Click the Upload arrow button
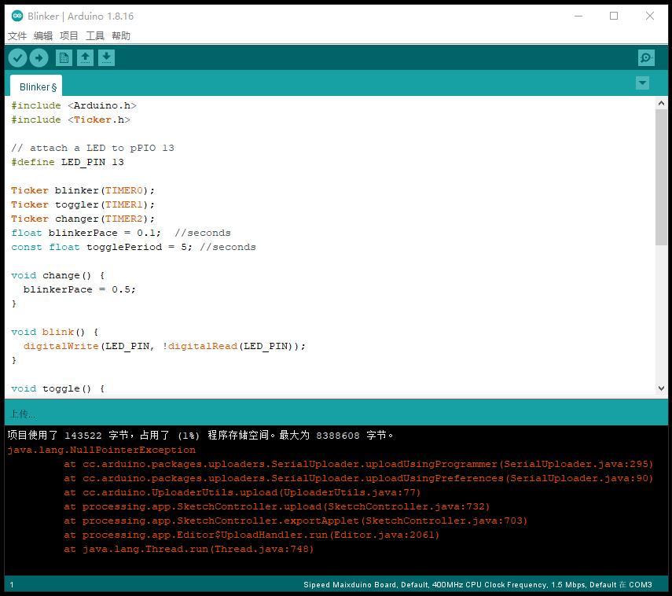Viewport: 672px width, 596px height. 39,58
